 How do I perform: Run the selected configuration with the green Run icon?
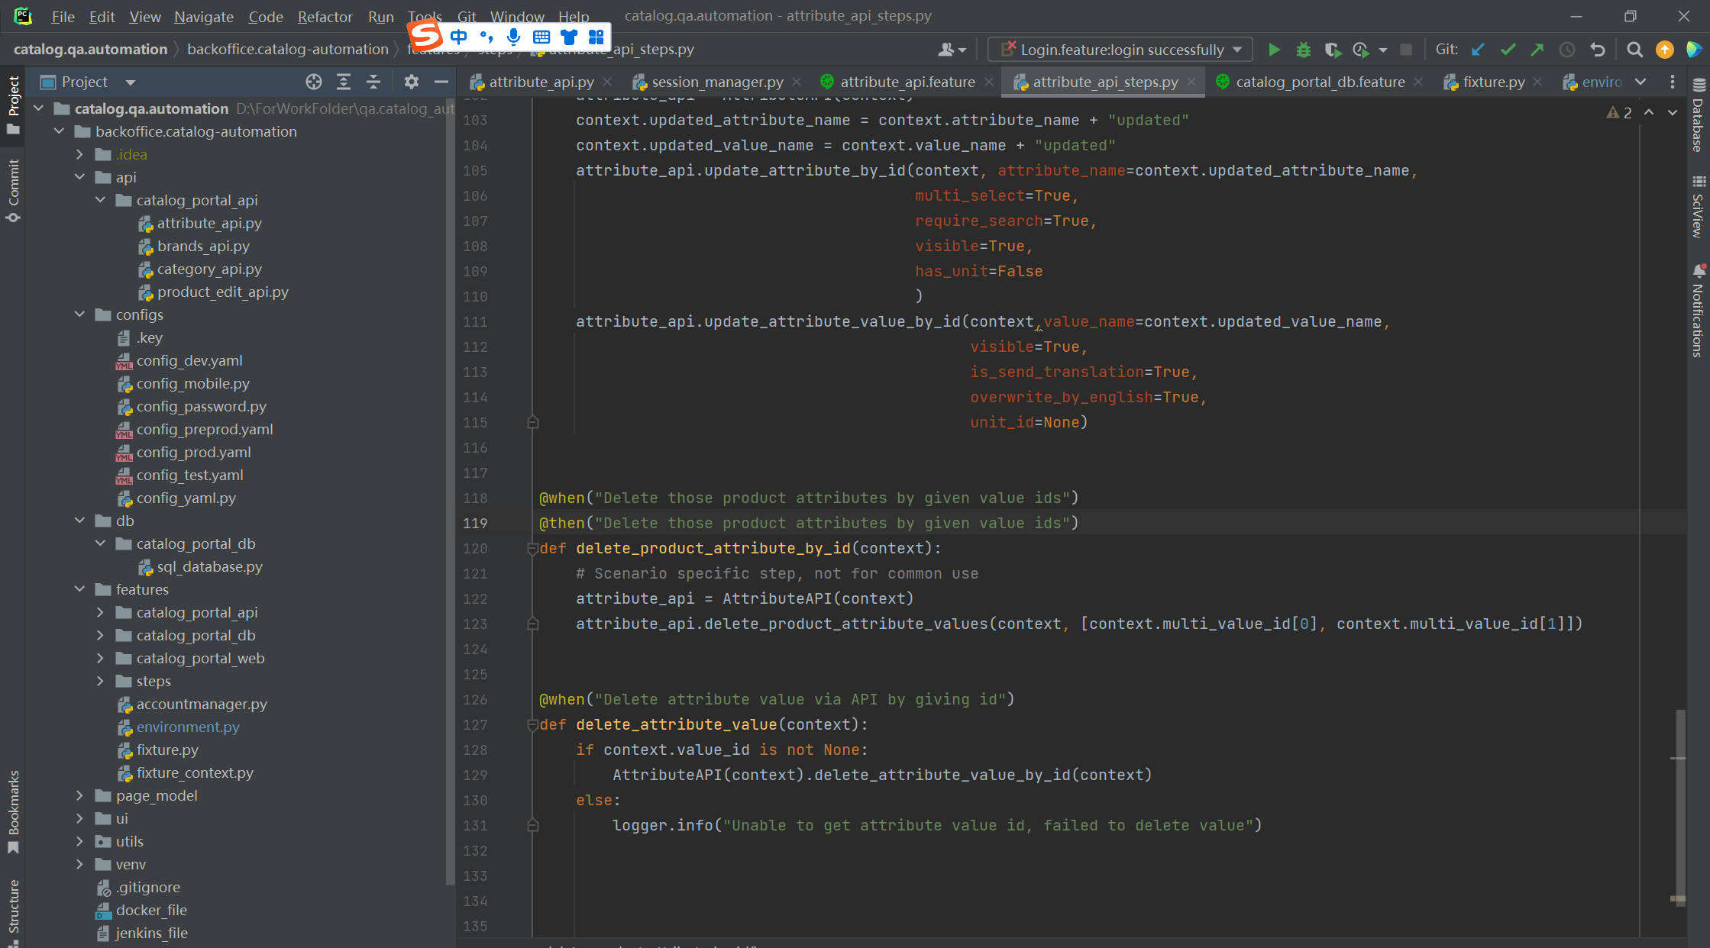click(x=1274, y=50)
